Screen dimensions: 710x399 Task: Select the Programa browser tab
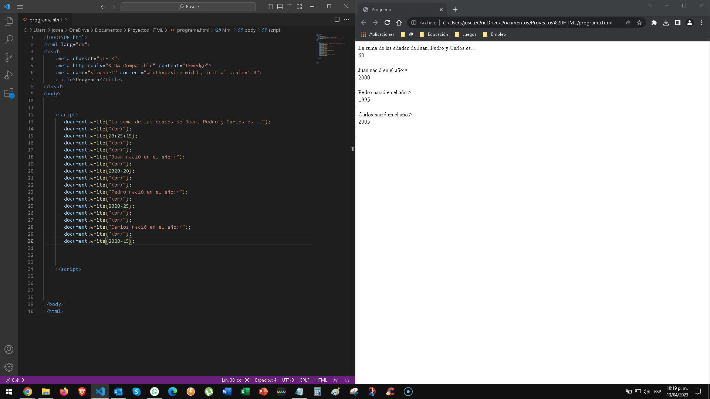point(402,10)
